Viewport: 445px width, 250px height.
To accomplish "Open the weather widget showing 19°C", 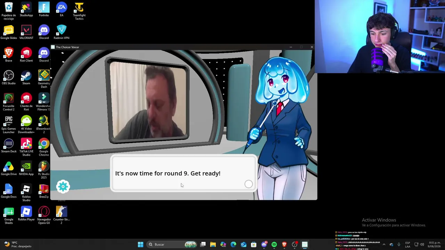I will (17, 244).
